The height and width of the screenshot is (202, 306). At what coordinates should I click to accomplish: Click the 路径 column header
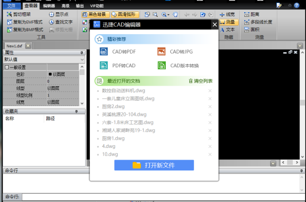point(50,118)
